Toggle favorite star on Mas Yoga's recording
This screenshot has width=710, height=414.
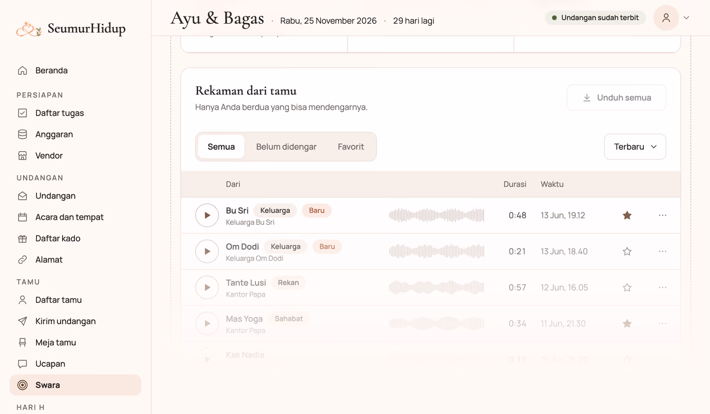pyautogui.click(x=627, y=323)
